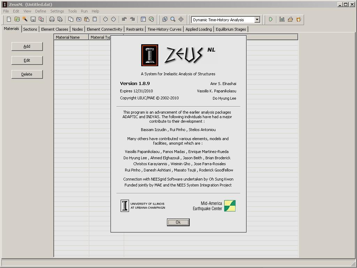Click the Add material button
The height and width of the screenshot is (268, 357).
(x=27, y=46)
